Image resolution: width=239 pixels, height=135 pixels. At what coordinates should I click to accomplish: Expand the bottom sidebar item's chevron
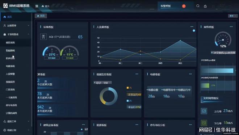29,130
